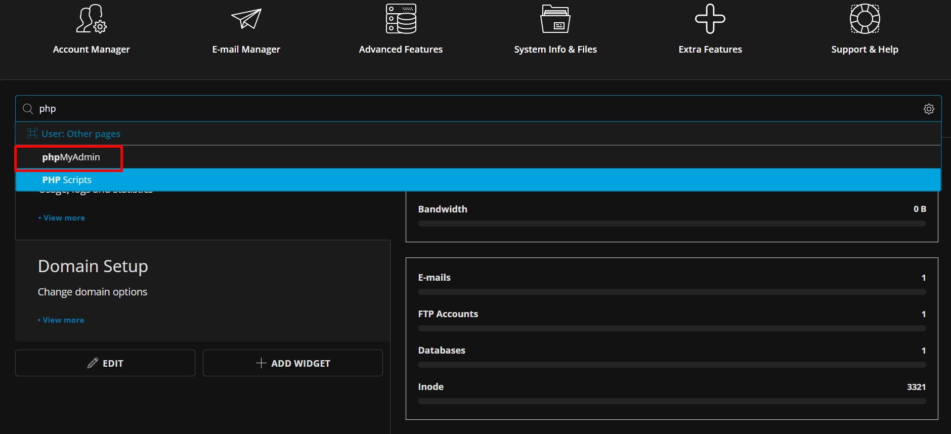Open search settings gear icon
The height and width of the screenshot is (434, 951).
tap(929, 109)
